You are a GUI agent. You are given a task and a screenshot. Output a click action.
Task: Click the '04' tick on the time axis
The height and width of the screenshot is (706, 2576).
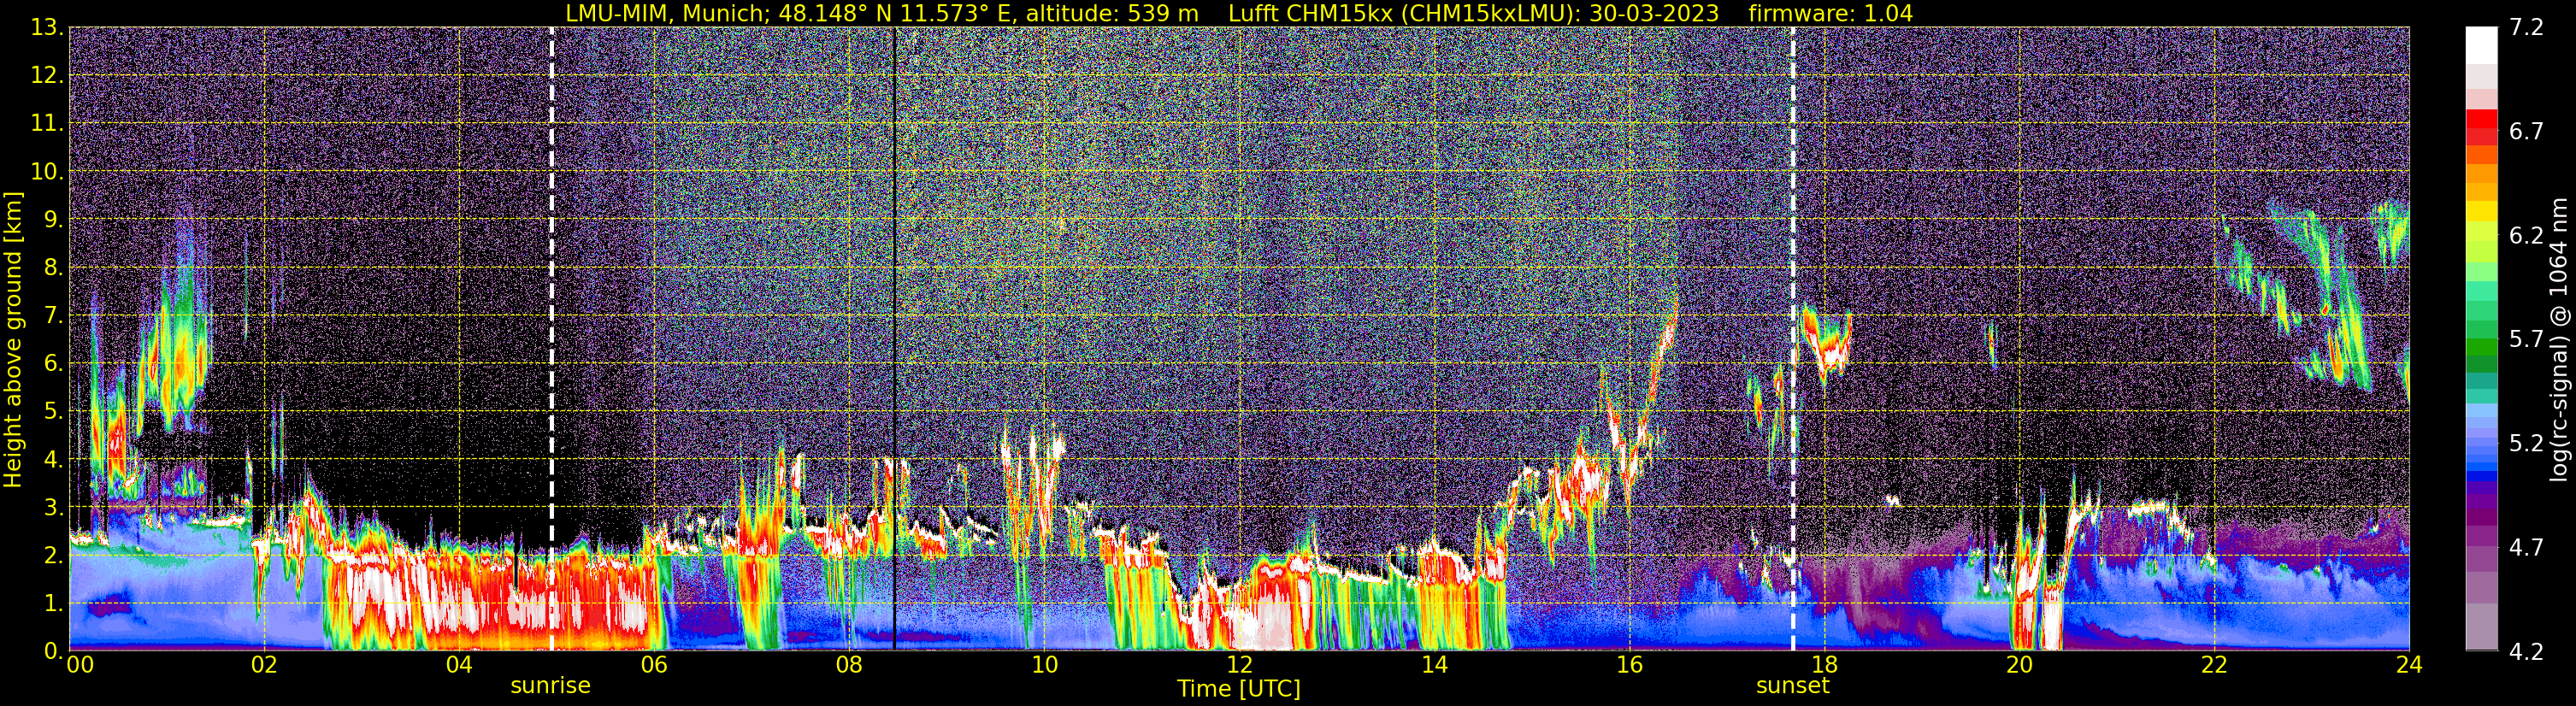tap(459, 666)
